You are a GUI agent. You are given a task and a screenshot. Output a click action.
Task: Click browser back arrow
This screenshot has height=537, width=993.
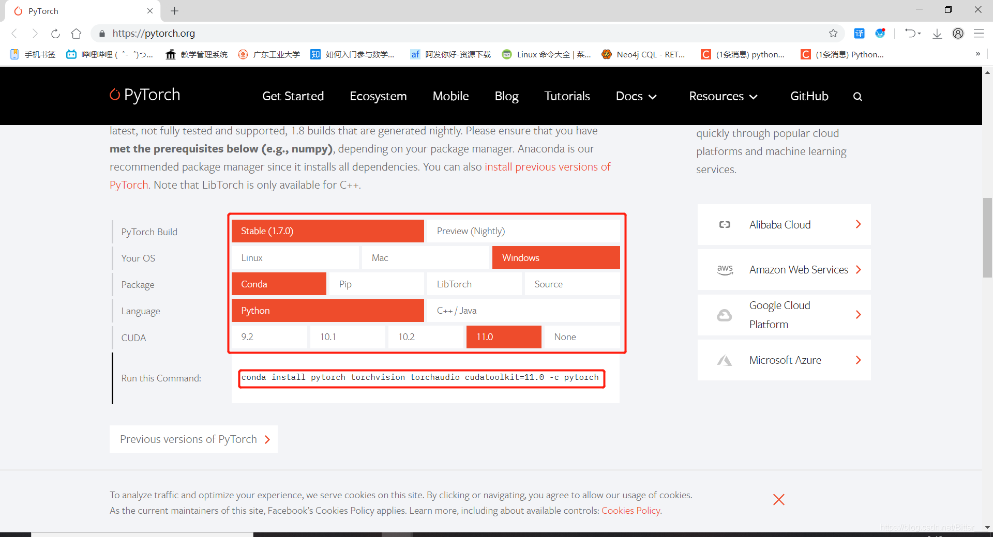[x=14, y=34]
